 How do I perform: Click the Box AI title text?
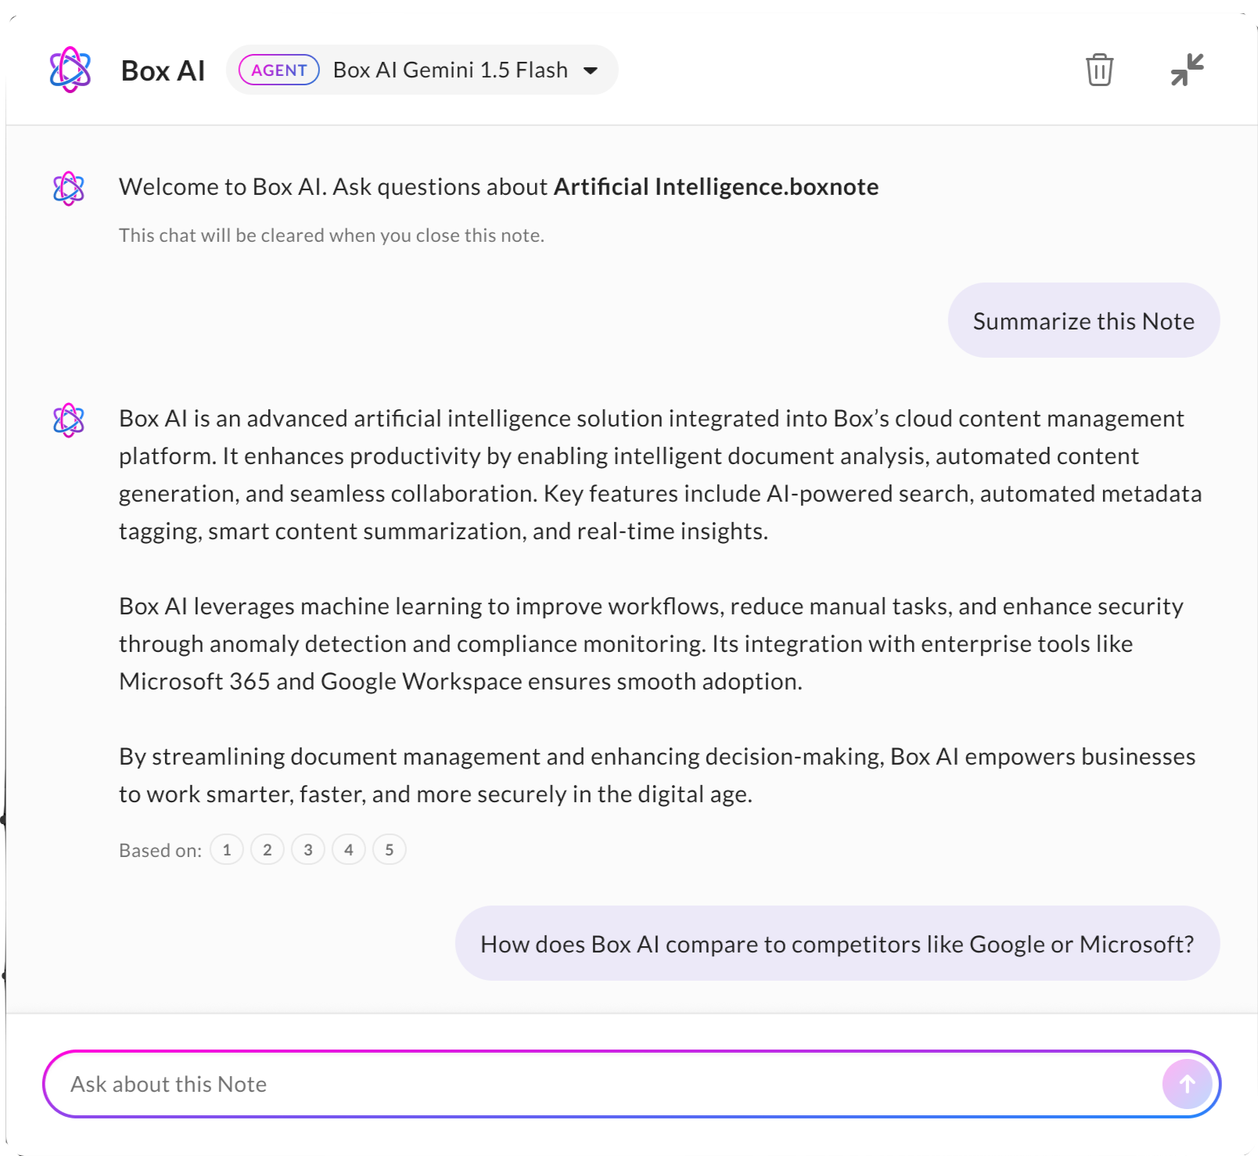(x=163, y=70)
